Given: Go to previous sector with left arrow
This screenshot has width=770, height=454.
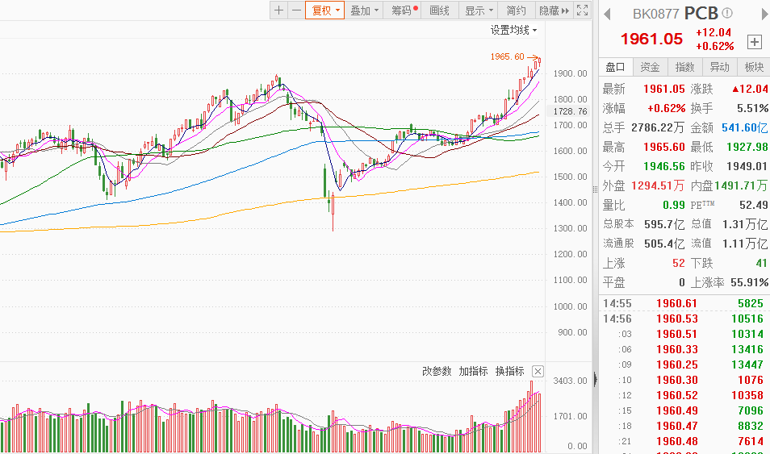Looking at the screenshot, I should coord(606,14).
